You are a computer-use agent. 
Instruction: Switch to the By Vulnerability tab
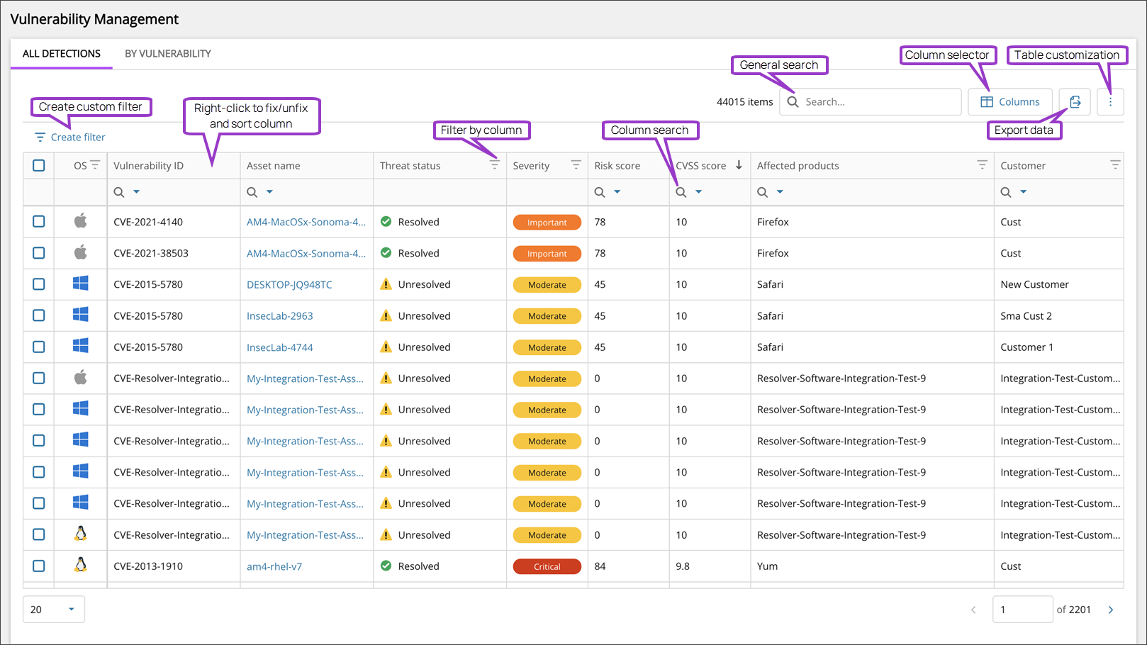coord(168,54)
